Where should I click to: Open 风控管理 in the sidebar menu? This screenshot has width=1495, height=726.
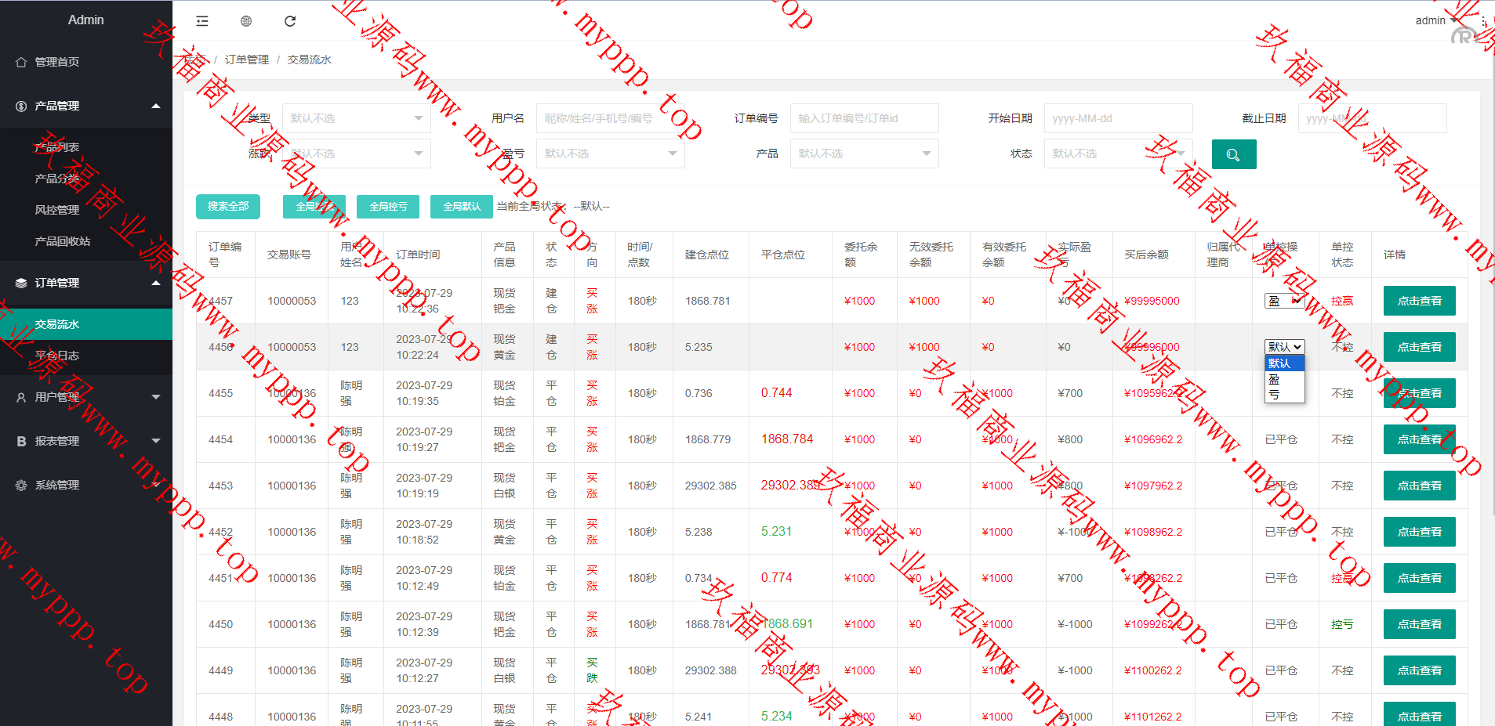[57, 210]
